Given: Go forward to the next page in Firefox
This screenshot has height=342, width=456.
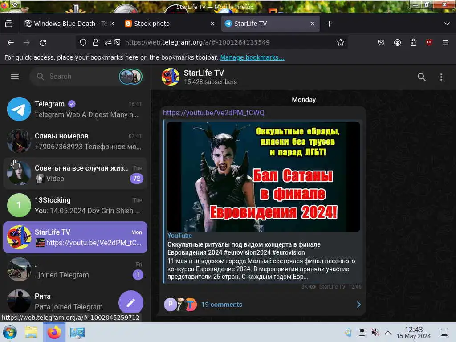Looking at the screenshot, I should (27, 43).
